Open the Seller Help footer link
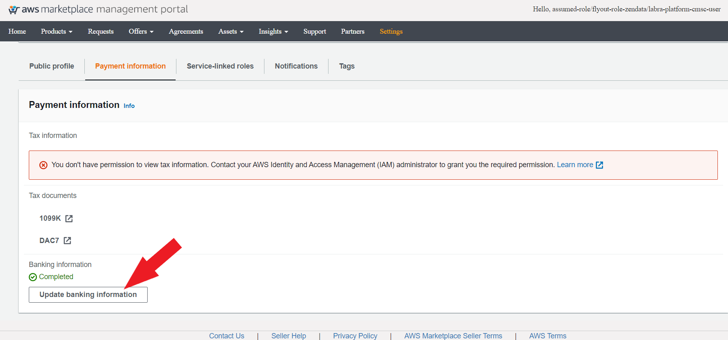Image resolution: width=728 pixels, height=340 pixels. pos(289,336)
